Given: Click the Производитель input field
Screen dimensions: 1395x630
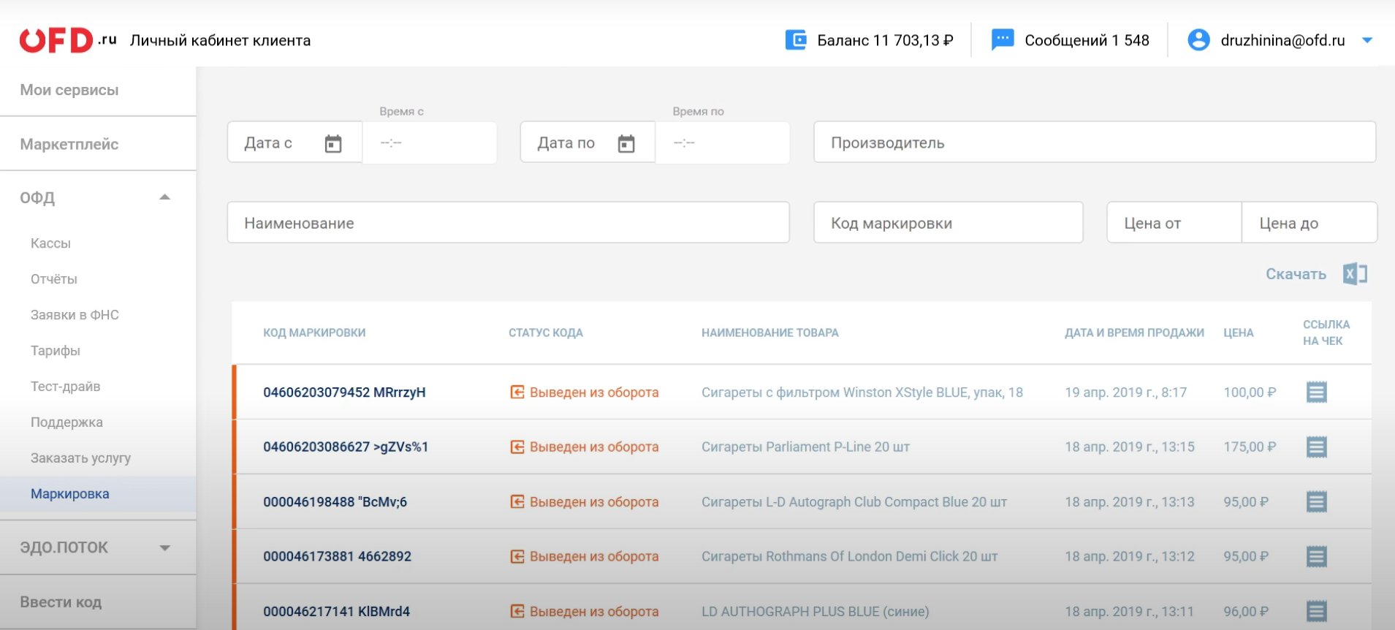Looking at the screenshot, I should 1095,143.
